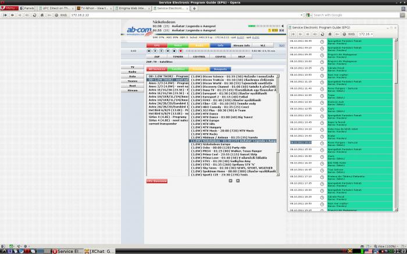The image size is (407, 254).
Task: Click the green button beside EPG
Action: [178, 45]
